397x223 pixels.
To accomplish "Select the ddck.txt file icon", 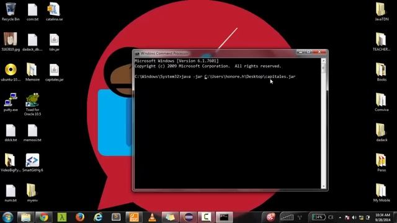I will 11,133.
